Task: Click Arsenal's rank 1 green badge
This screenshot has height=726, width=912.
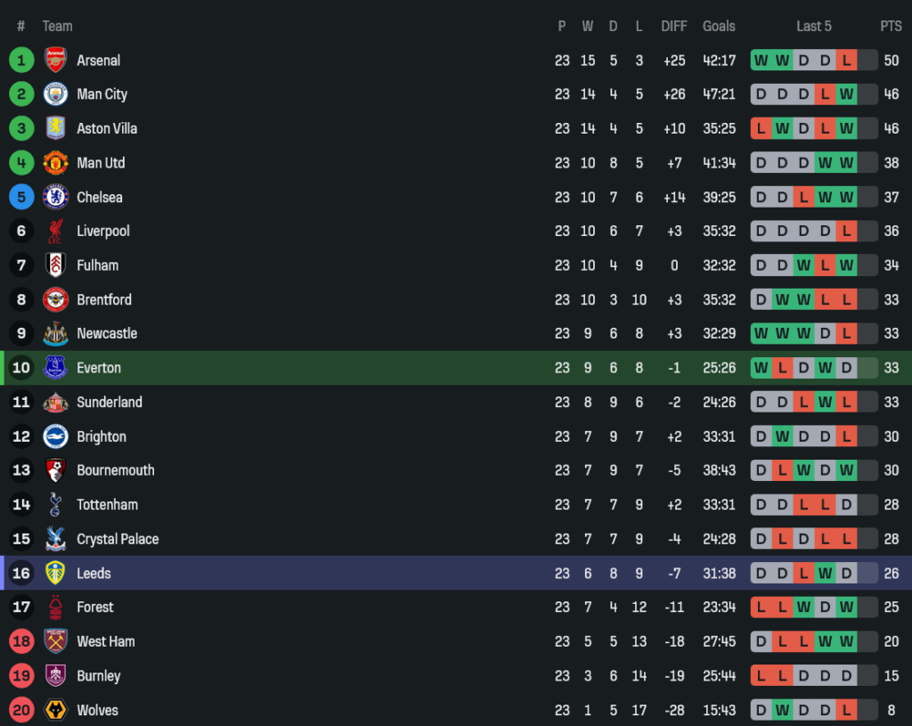Action: pos(21,60)
